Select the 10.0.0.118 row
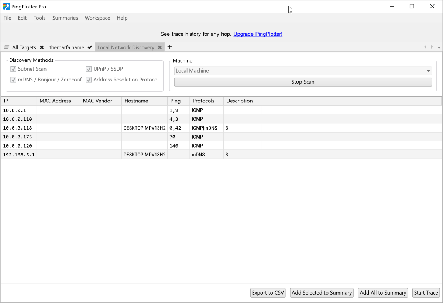The image size is (443, 303). pos(221,128)
